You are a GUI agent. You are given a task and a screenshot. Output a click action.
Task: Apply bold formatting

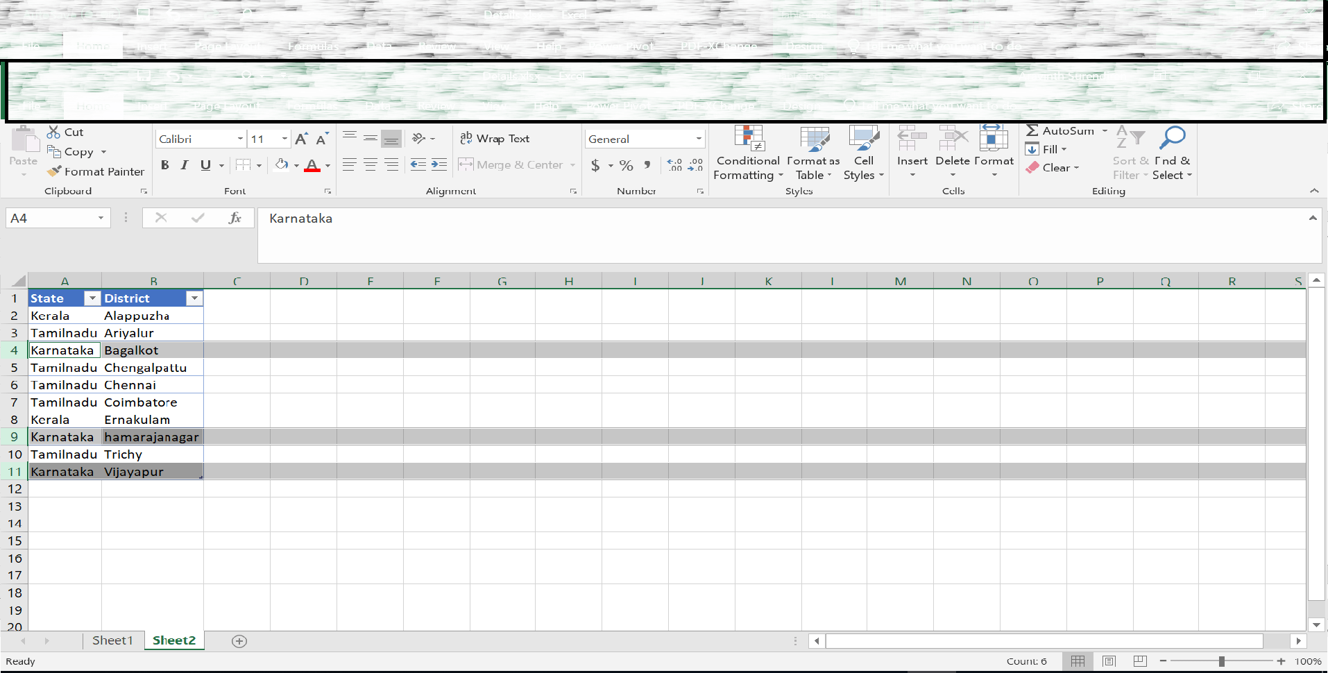coord(164,164)
